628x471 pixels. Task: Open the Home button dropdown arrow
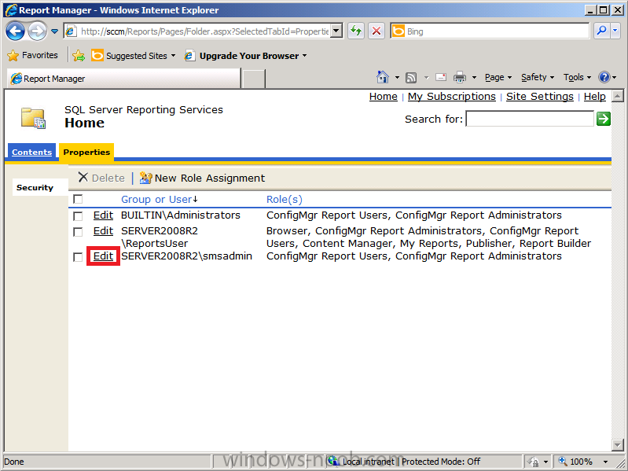[397, 77]
